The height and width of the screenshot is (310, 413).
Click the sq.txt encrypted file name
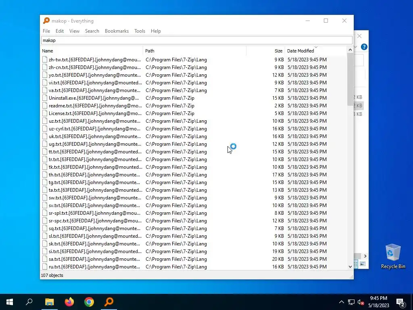(94, 228)
